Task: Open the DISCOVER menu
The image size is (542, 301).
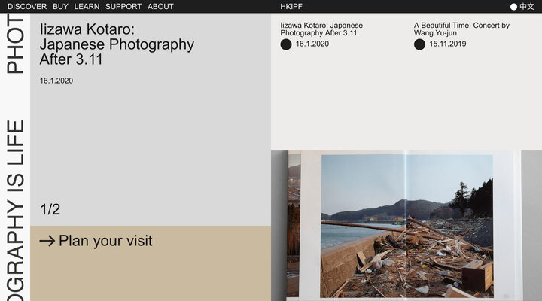Action: tap(27, 7)
